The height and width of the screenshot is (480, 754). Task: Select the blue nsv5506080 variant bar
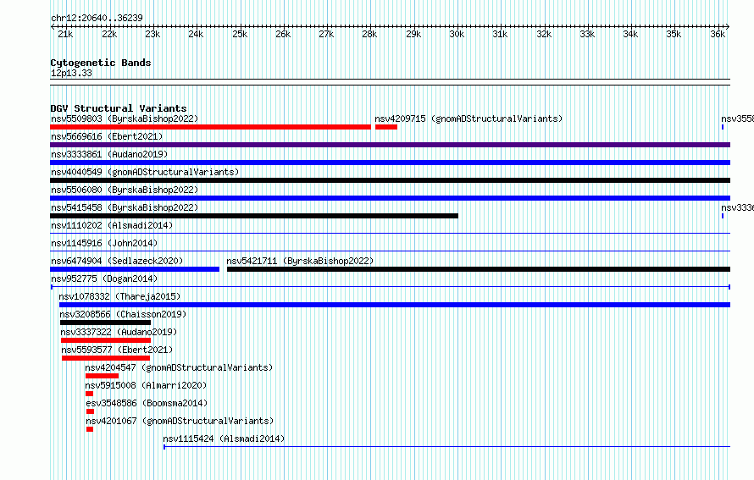[x=390, y=198]
